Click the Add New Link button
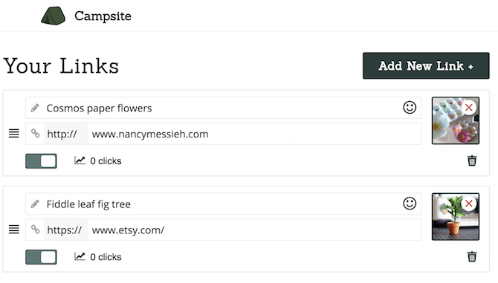 click(426, 65)
